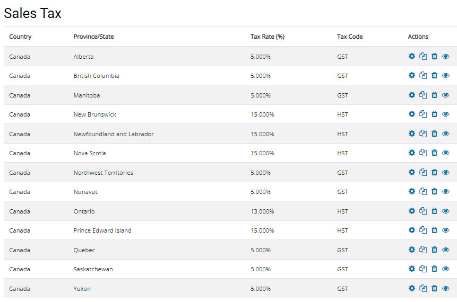Viewport: 457px width, 302px height.
Task: Click the Tax Code column header
Action: [350, 37]
